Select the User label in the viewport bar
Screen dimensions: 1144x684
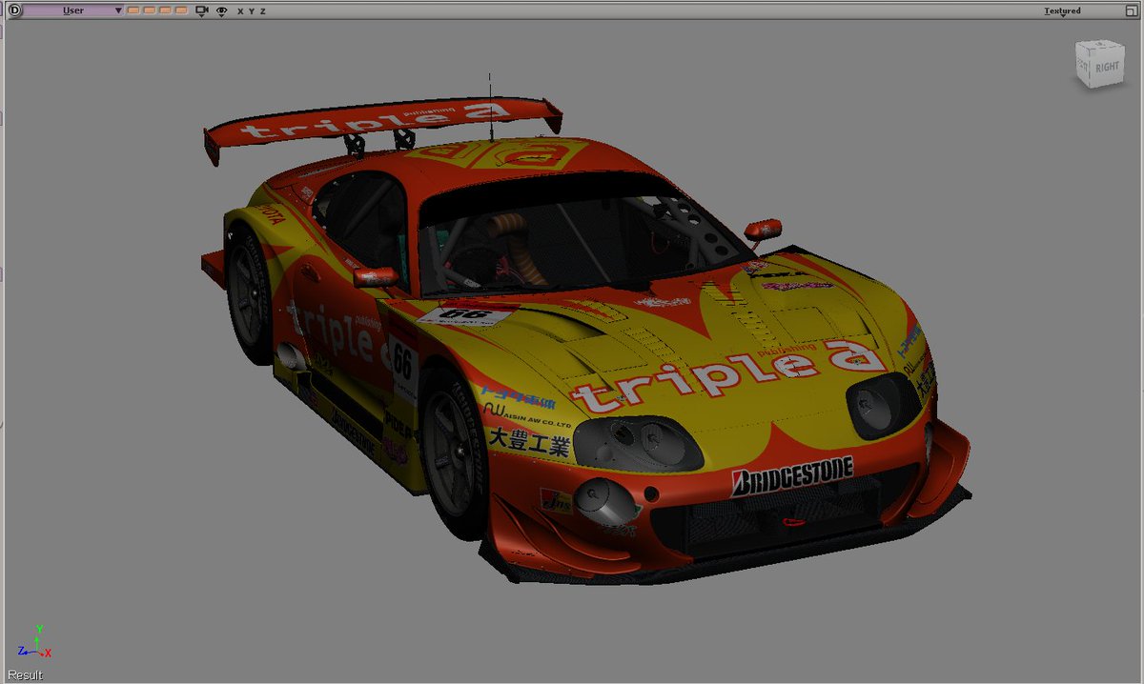(x=72, y=10)
